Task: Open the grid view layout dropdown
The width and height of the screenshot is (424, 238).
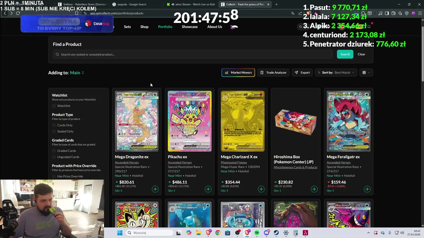Action: (366, 72)
